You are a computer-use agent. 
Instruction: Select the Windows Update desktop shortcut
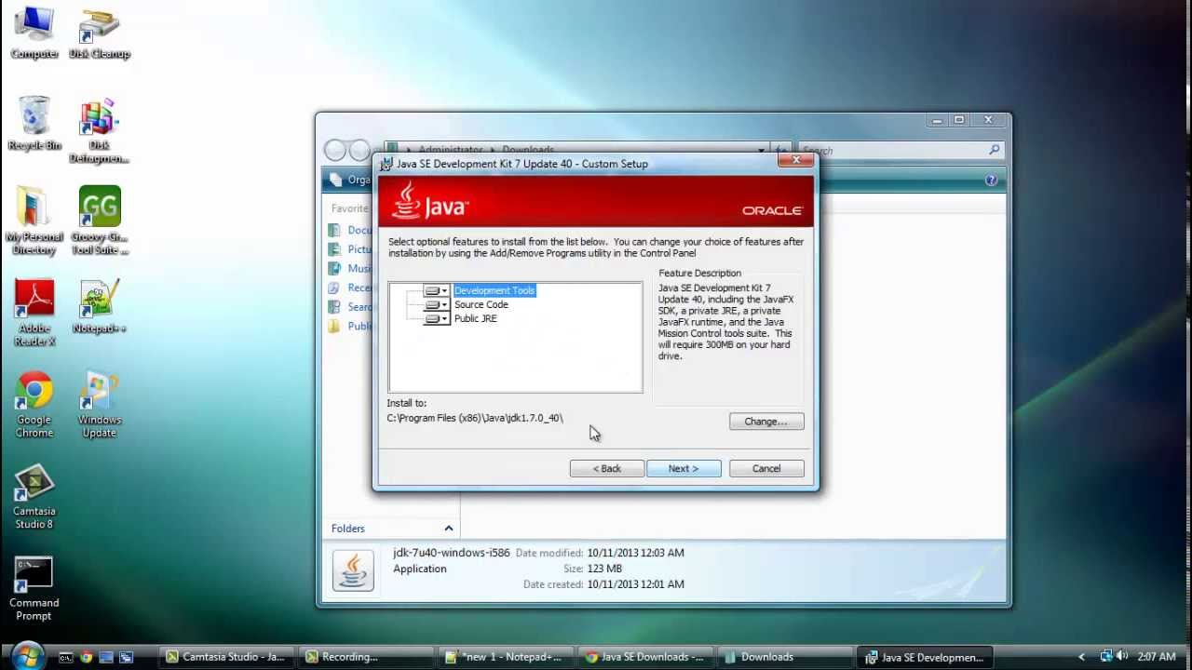pyautogui.click(x=100, y=405)
